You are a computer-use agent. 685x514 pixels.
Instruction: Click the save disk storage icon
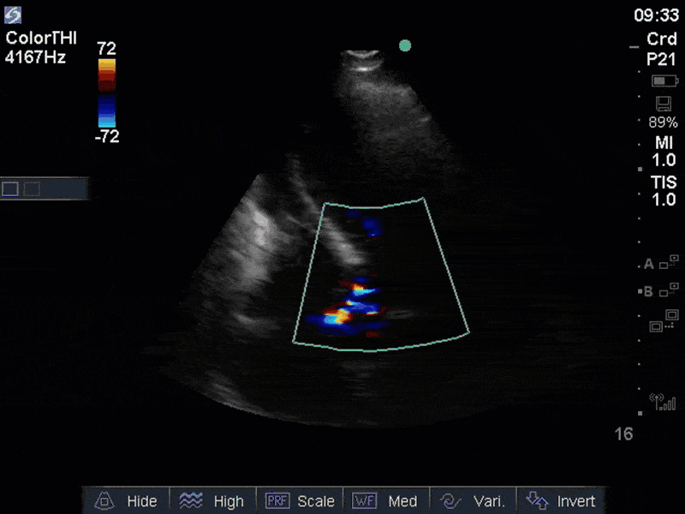coord(663,104)
